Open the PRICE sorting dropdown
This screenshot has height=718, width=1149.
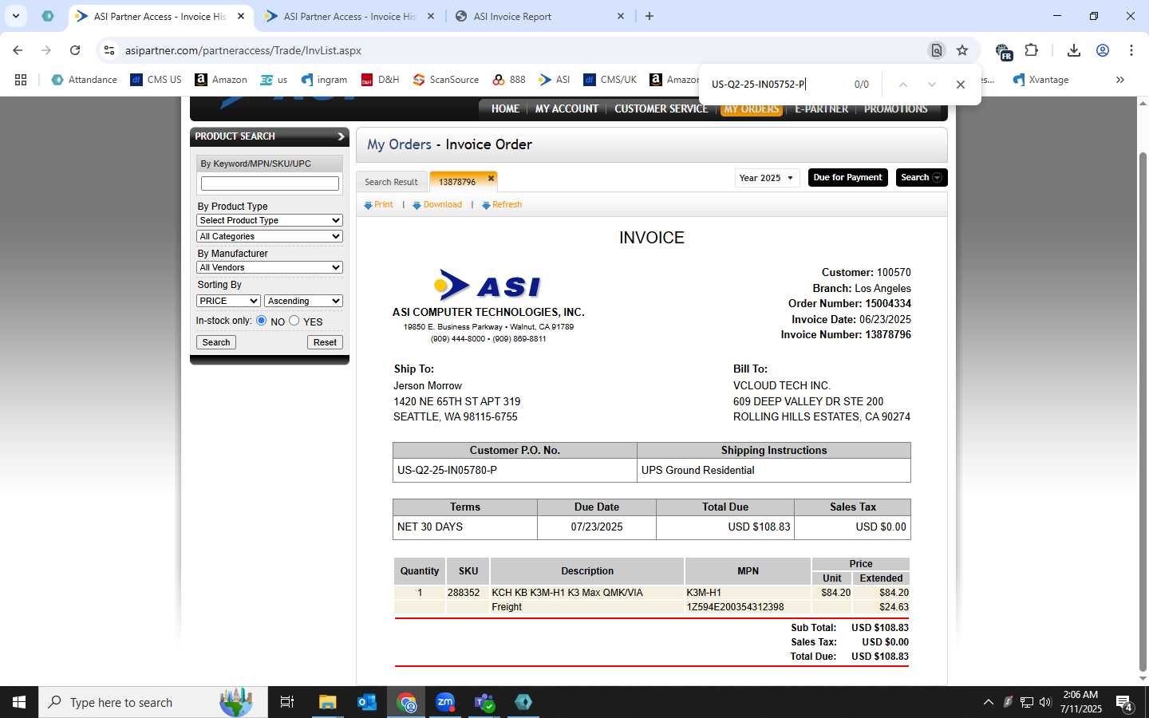point(228,301)
